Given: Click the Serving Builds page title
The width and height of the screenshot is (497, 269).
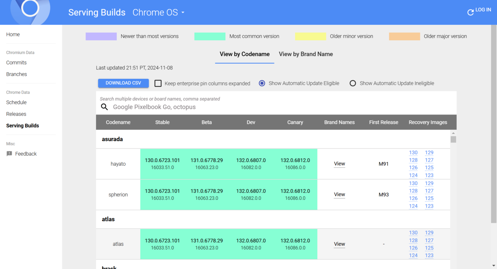Looking at the screenshot, I should 97,12.
